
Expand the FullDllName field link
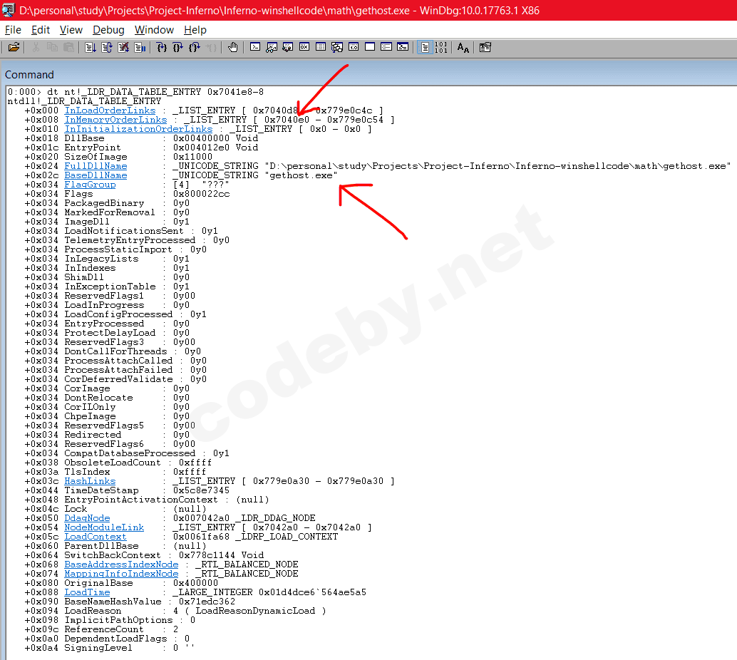click(x=96, y=166)
